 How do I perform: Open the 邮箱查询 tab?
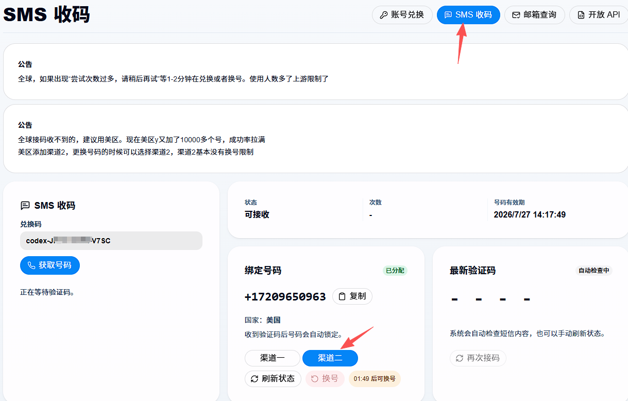click(x=534, y=15)
